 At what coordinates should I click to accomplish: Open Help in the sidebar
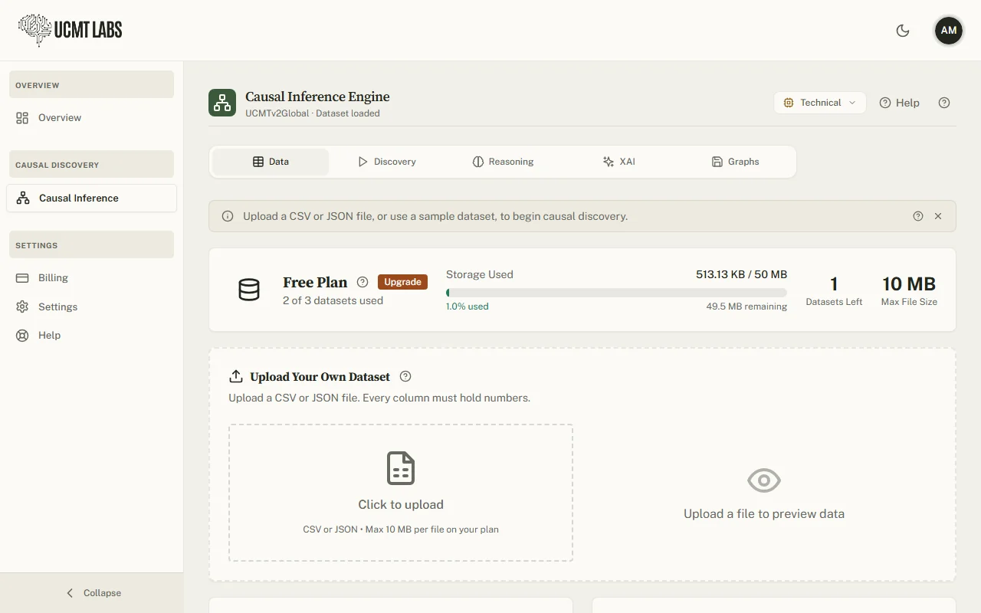click(x=91, y=335)
